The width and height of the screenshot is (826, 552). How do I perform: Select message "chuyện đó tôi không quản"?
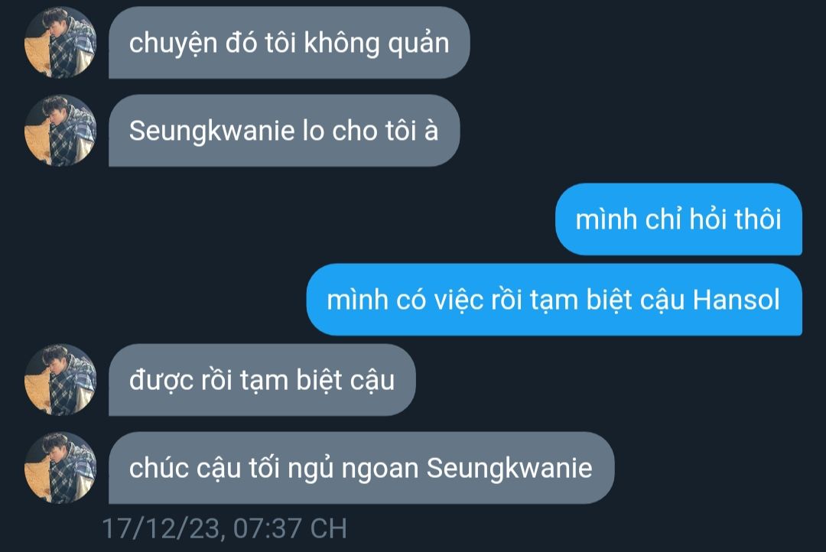coord(289,43)
